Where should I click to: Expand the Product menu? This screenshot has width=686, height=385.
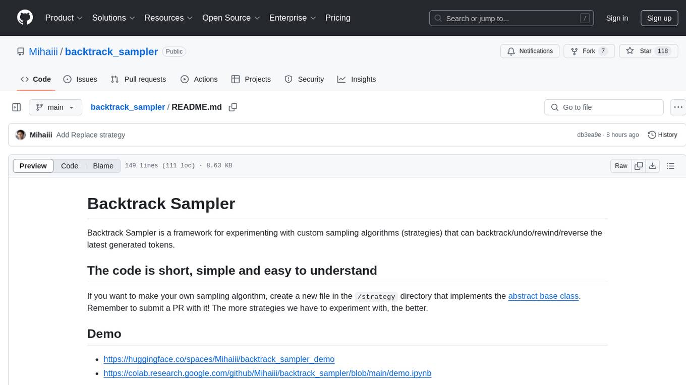[64, 18]
